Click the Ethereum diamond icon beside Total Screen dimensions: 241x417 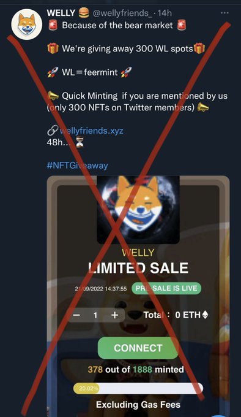point(205,315)
